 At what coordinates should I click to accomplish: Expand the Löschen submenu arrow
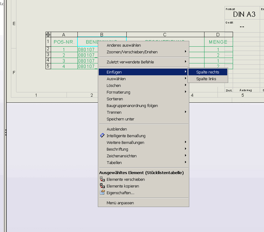[x=185, y=85]
